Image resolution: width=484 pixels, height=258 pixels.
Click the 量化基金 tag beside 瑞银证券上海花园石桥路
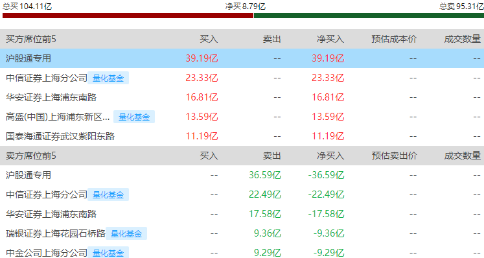(126, 233)
